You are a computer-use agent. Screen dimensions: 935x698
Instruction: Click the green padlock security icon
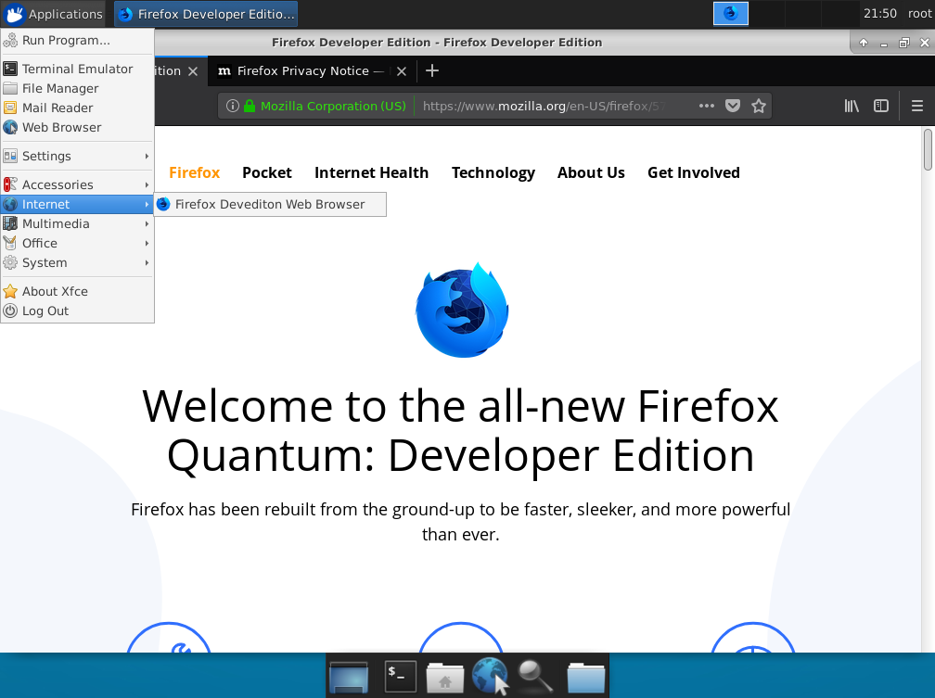(x=250, y=106)
